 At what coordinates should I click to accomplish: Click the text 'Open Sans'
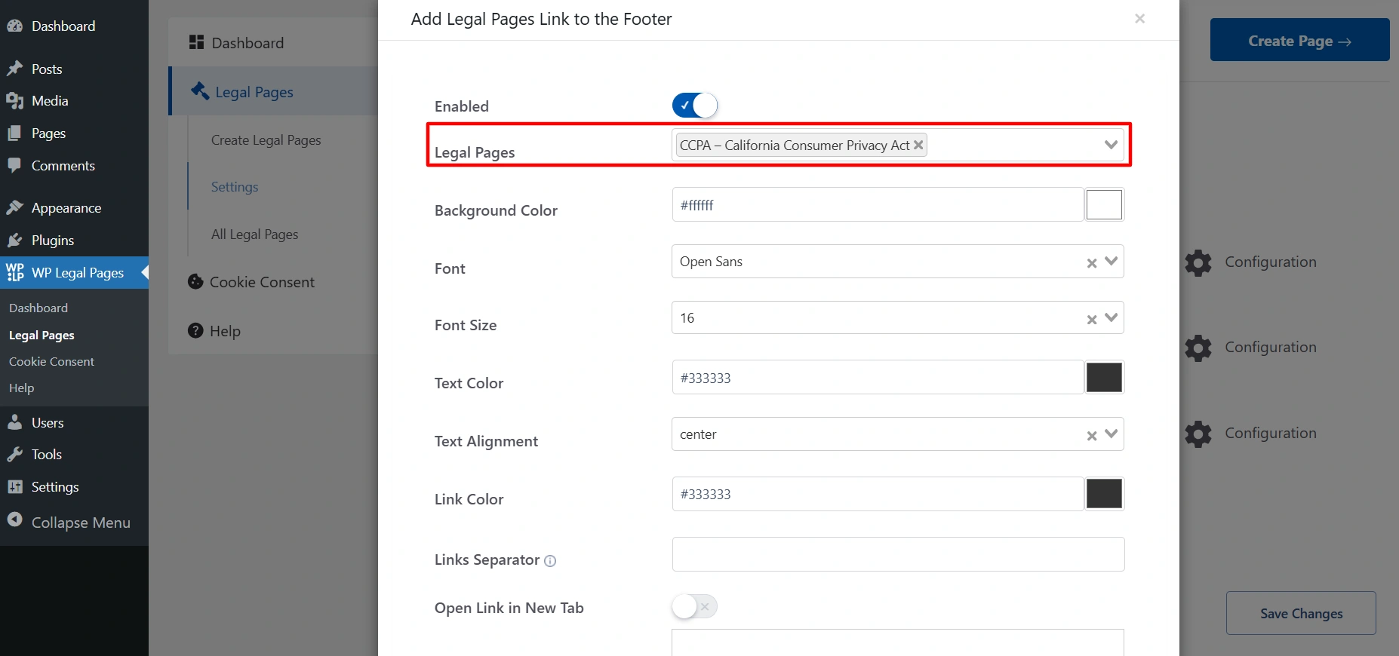pos(711,262)
